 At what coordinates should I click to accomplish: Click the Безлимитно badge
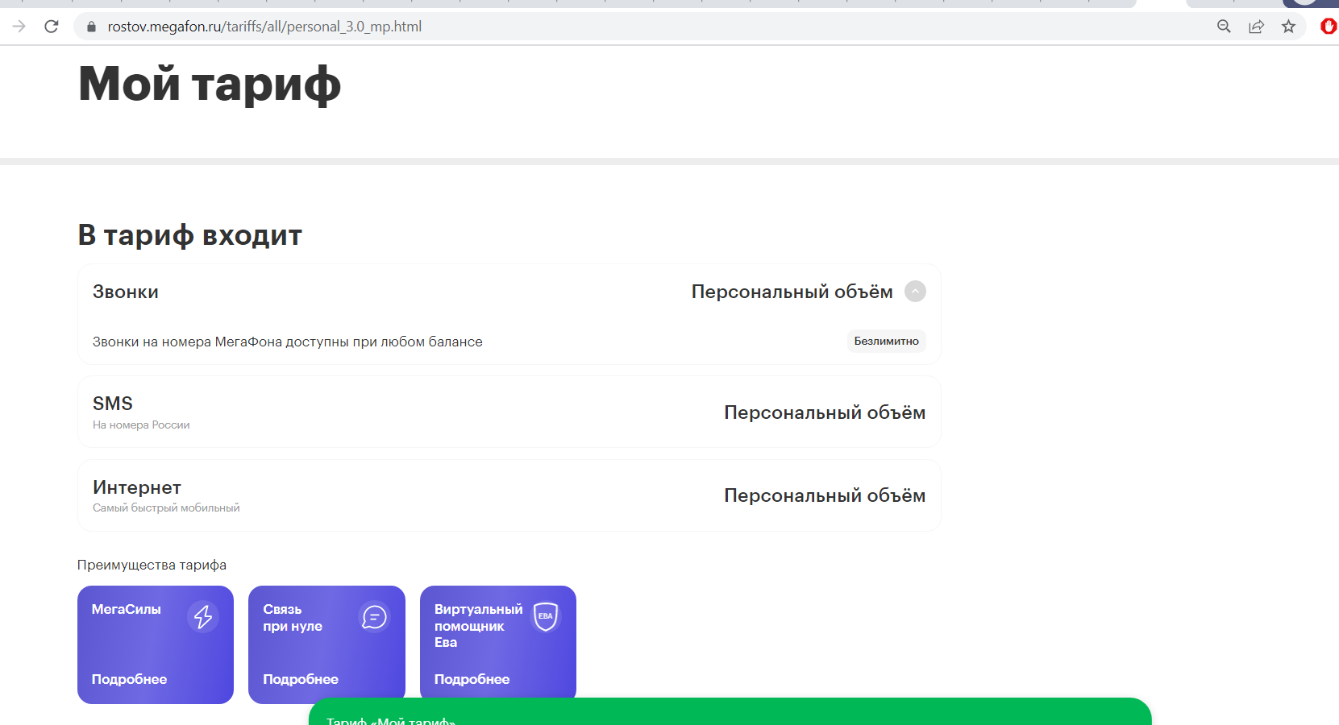pyautogui.click(x=886, y=341)
